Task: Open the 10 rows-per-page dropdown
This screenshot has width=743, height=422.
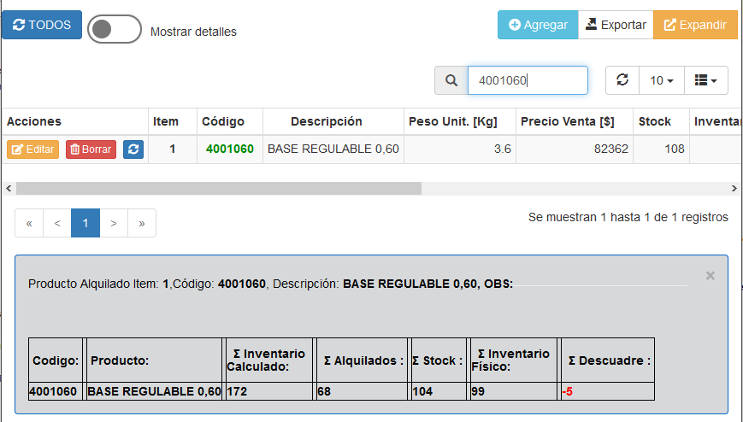Action: [662, 80]
